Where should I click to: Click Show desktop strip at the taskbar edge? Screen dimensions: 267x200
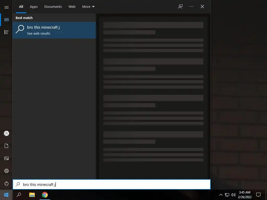(266, 195)
